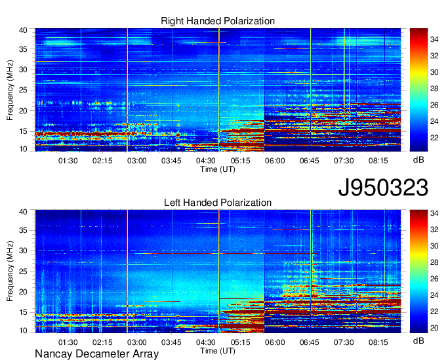Click the 22 value on upper colorbar

click(x=434, y=138)
